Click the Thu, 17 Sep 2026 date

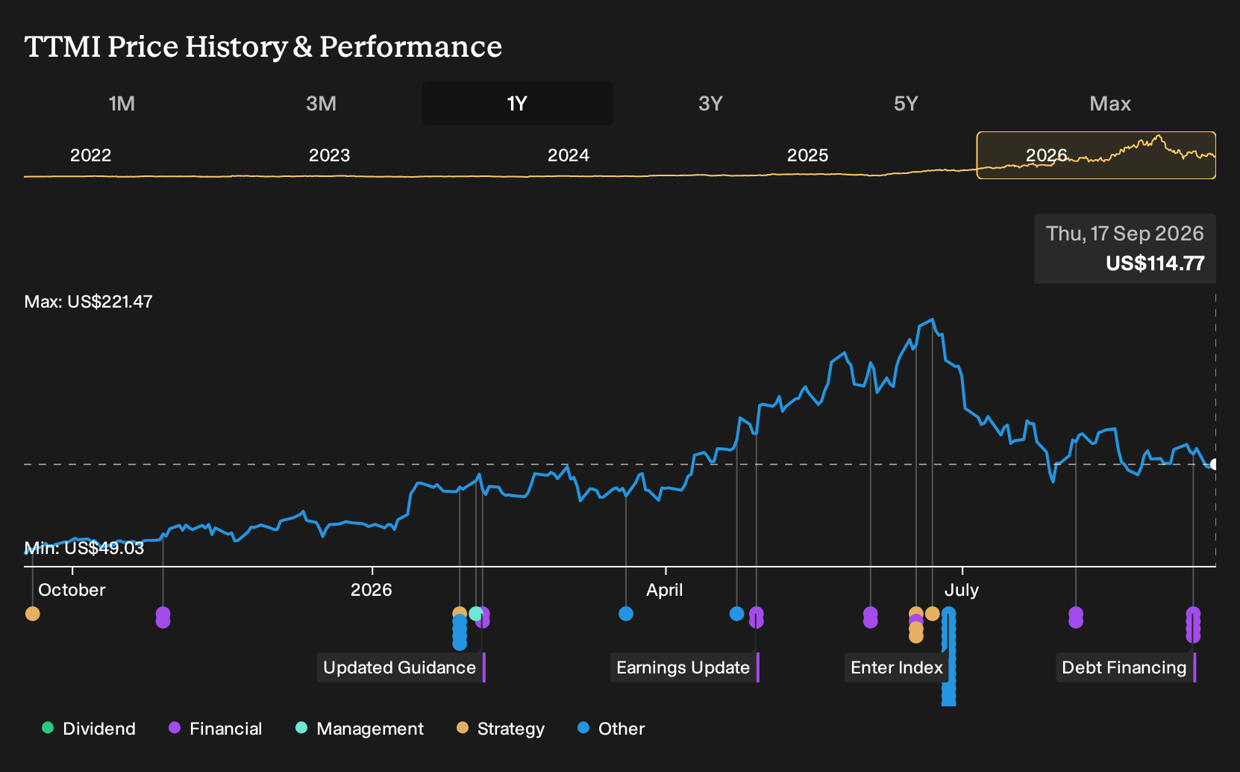(x=1124, y=234)
